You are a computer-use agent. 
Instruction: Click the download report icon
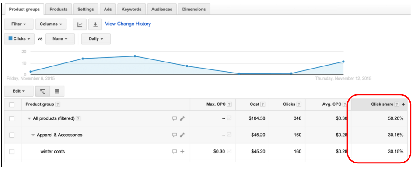pos(95,24)
